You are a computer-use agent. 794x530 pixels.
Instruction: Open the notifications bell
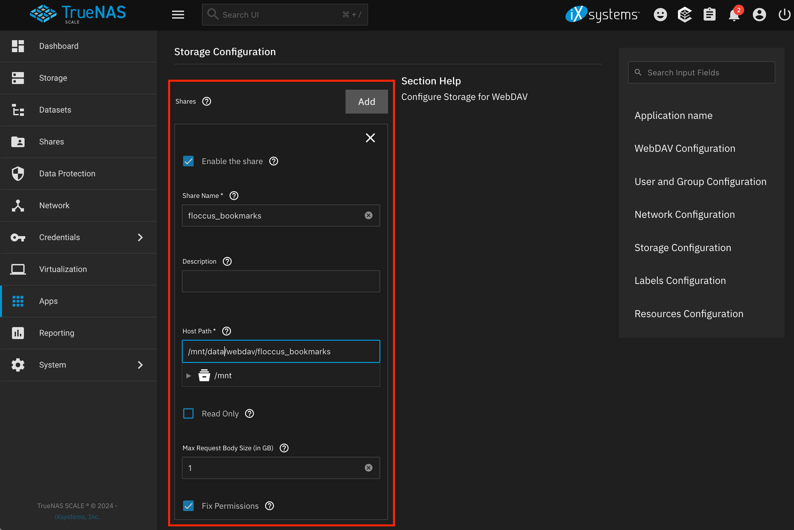click(734, 15)
